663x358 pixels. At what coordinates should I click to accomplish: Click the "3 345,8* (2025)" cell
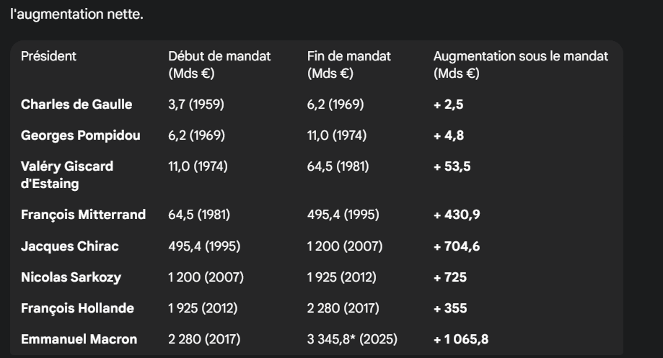[352, 339]
